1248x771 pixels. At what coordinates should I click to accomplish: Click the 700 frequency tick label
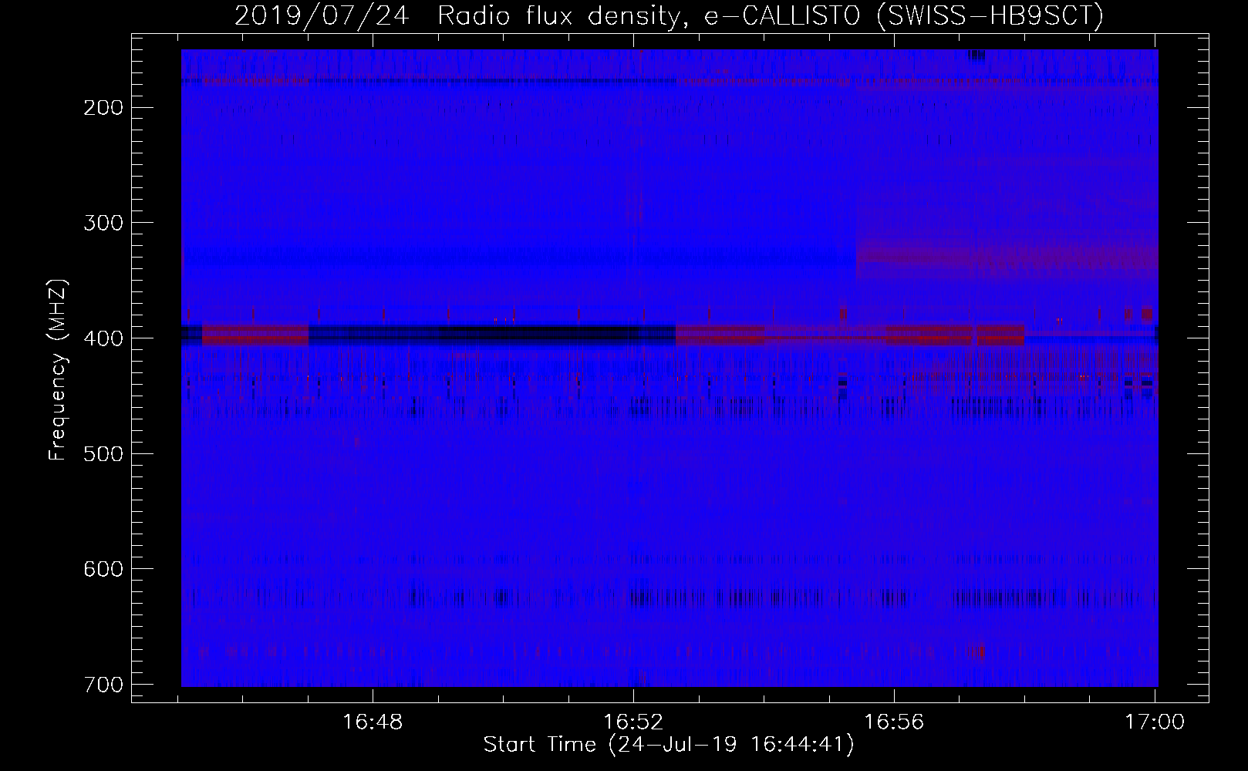103,685
